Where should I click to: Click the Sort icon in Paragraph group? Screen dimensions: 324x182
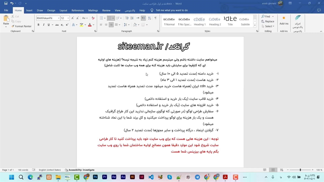point(149,18)
